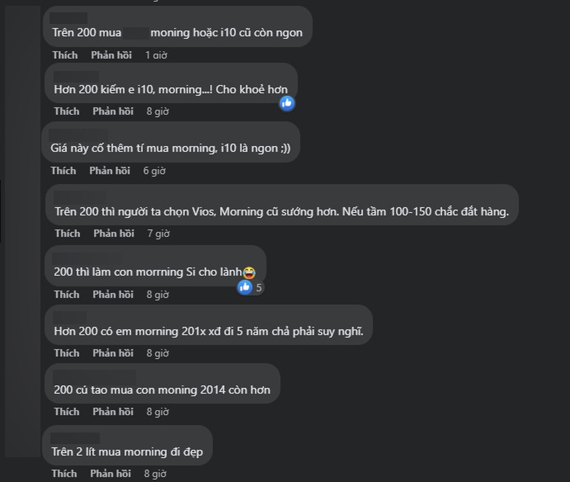Click Phản hồi under 'Hơn 200 kiếm e i10'

pos(113,111)
